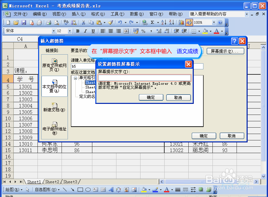Open the borders dropdown arrow

tap(199, 31)
